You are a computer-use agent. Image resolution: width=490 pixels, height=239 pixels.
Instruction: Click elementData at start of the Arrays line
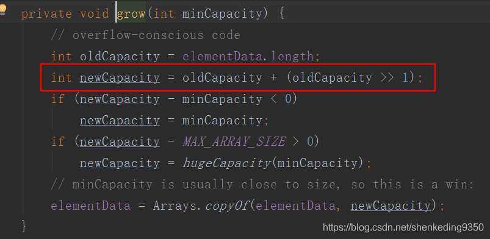91,205
